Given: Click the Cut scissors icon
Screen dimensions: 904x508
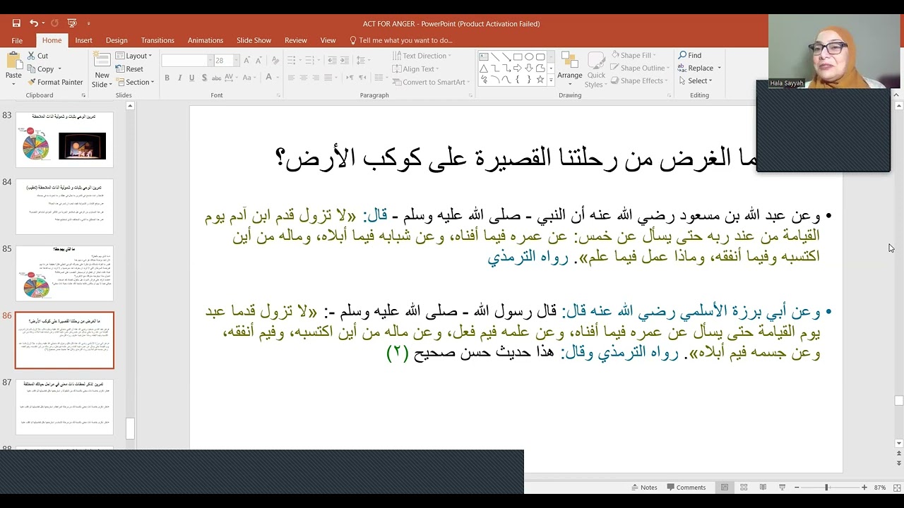Looking at the screenshot, I should pyautogui.click(x=32, y=56).
